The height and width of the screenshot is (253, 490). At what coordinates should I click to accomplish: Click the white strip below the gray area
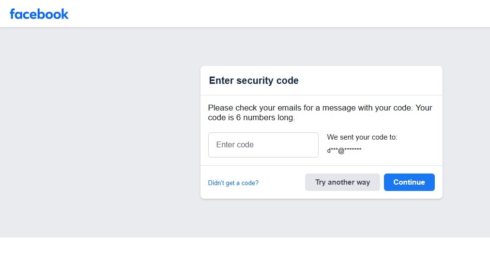click(x=242, y=245)
